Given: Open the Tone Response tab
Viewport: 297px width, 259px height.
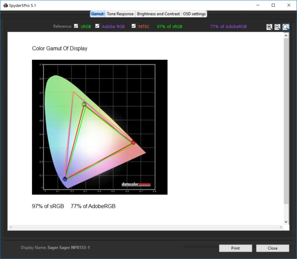Looking at the screenshot, I should tap(120, 14).
